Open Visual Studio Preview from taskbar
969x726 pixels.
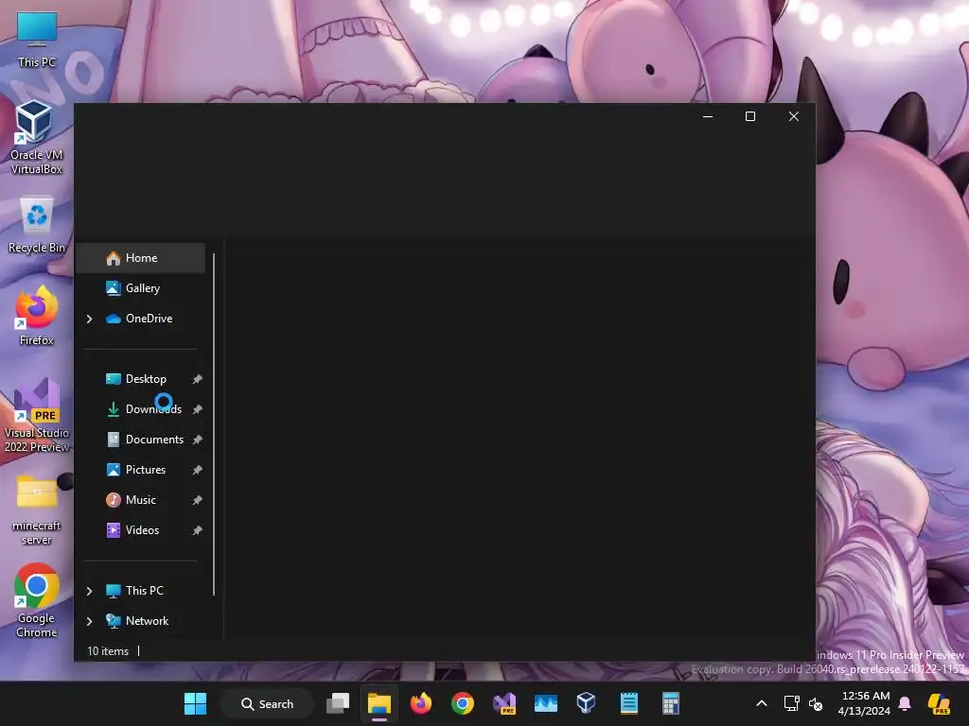pos(504,703)
